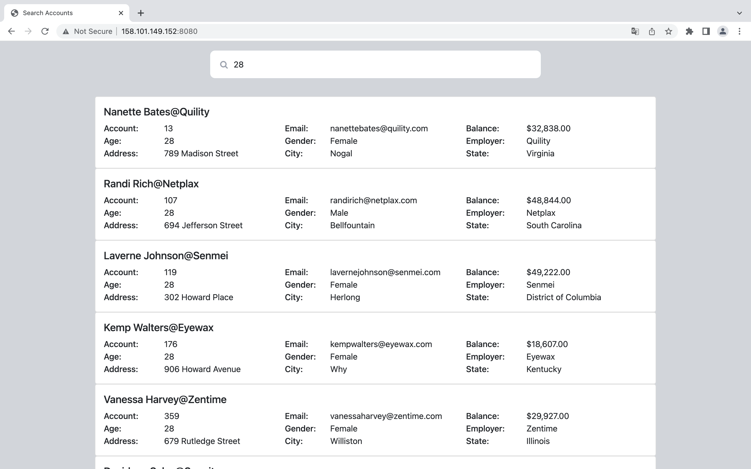
Task: Open the Google Translate icon in address bar
Action: coord(635,31)
